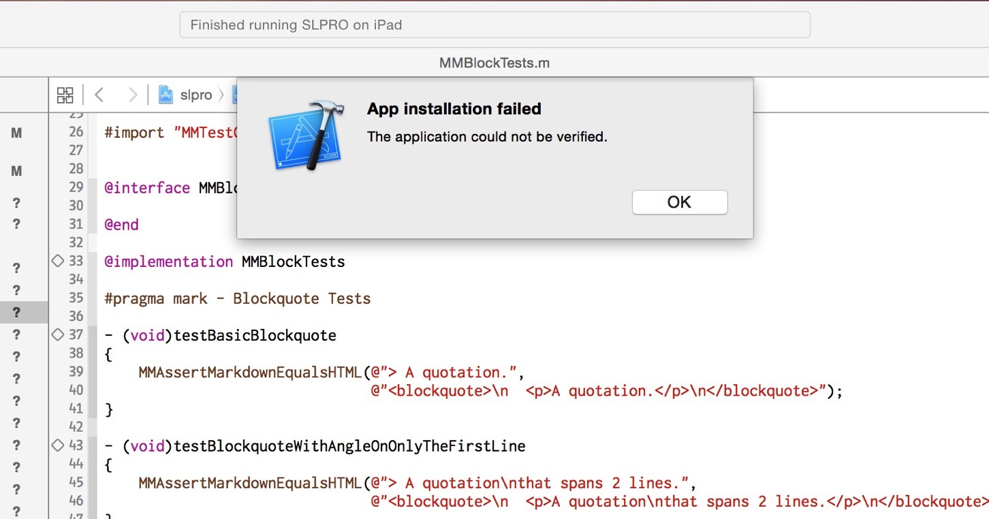Image resolution: width=989 pixels, height=519 pixels.
Task: Click the highlighted ? badge in the selected navigator row
Action: pyautogui.click(x=16, y=313)
